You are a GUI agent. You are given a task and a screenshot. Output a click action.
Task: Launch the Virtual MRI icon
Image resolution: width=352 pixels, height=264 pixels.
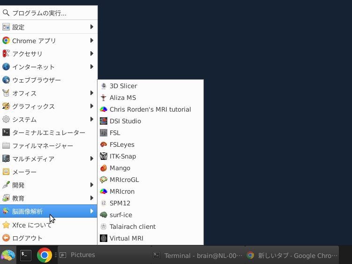click(104, 238)
